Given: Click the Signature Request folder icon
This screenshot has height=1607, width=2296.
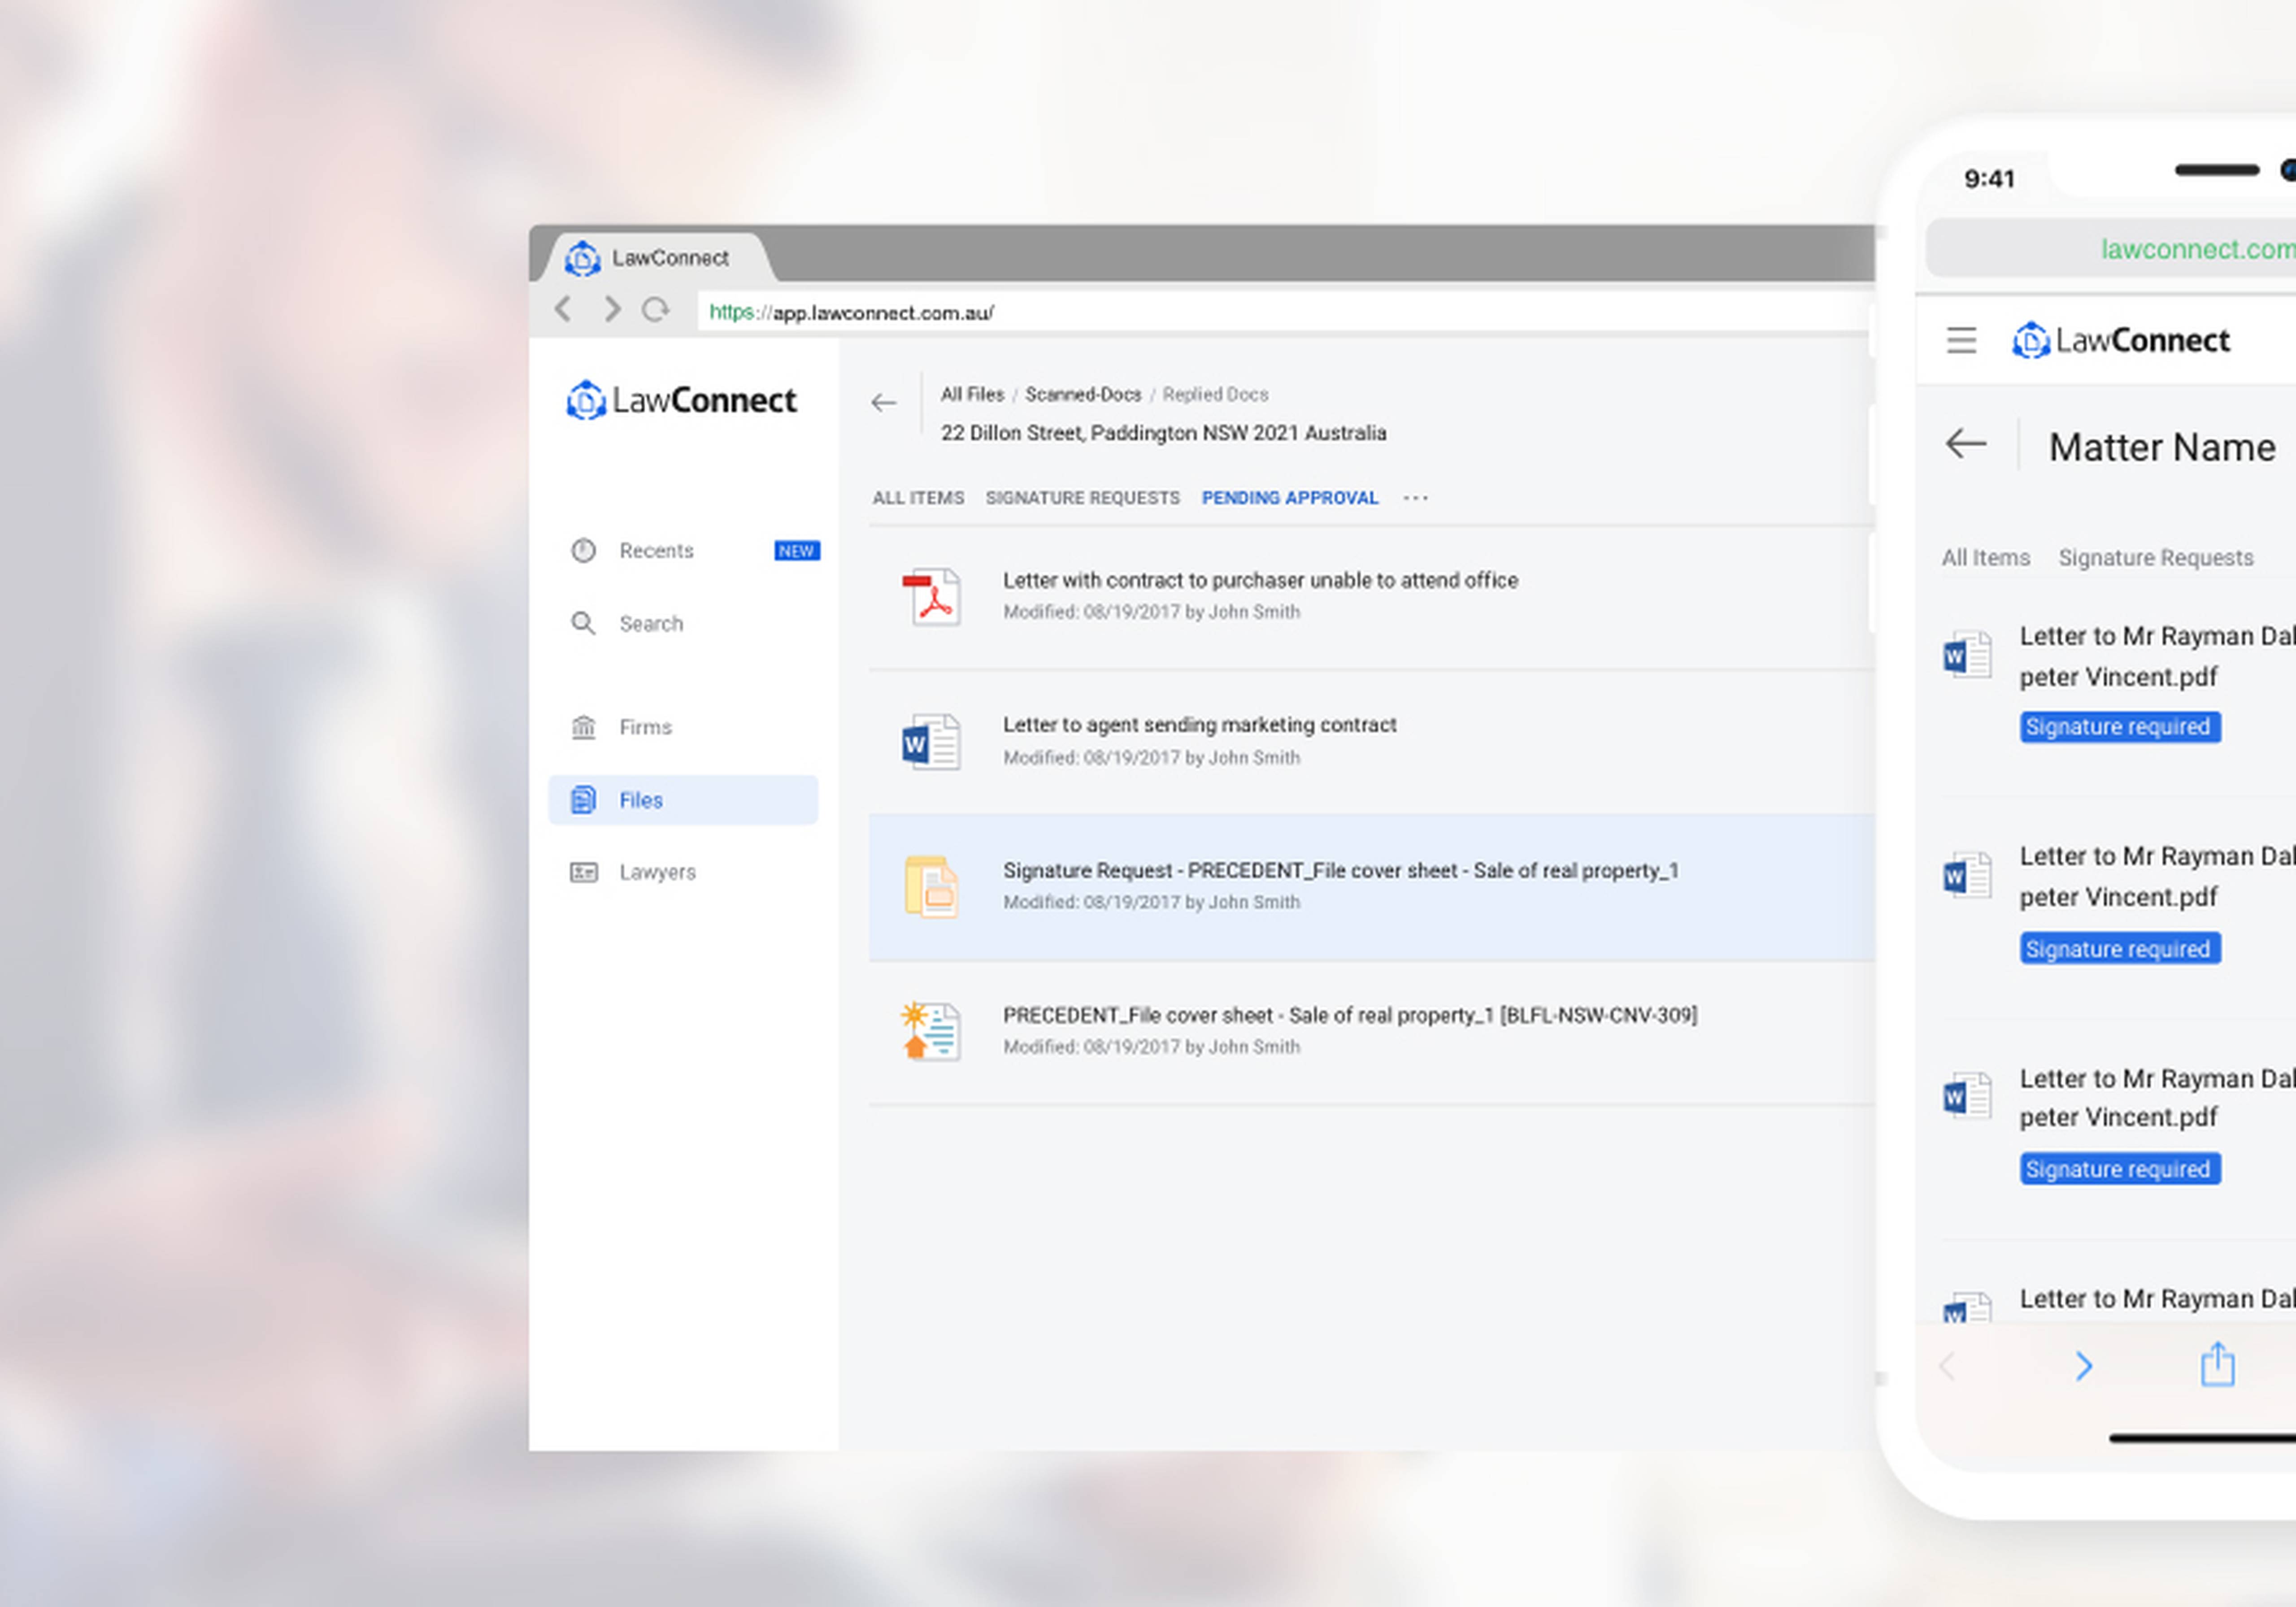Looking at the screenshot, I should tap(931, 887).
